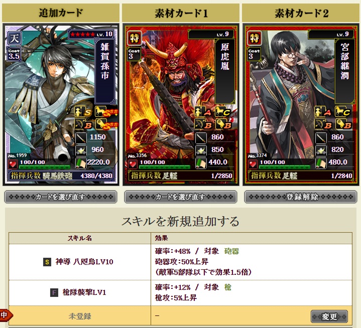
Task: Click the red 中 marker on the left edge
Action: pyautogui.click(x=6, y=314)
